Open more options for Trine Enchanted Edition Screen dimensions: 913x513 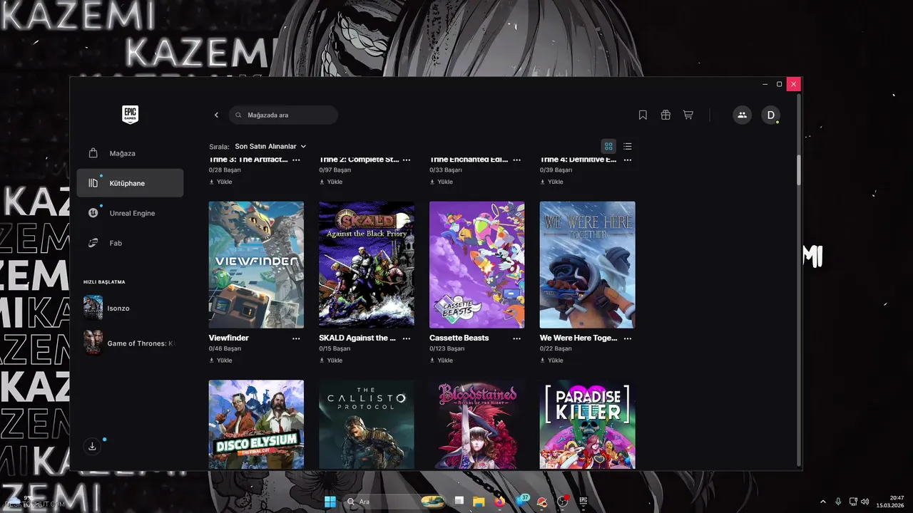[517, 160]
